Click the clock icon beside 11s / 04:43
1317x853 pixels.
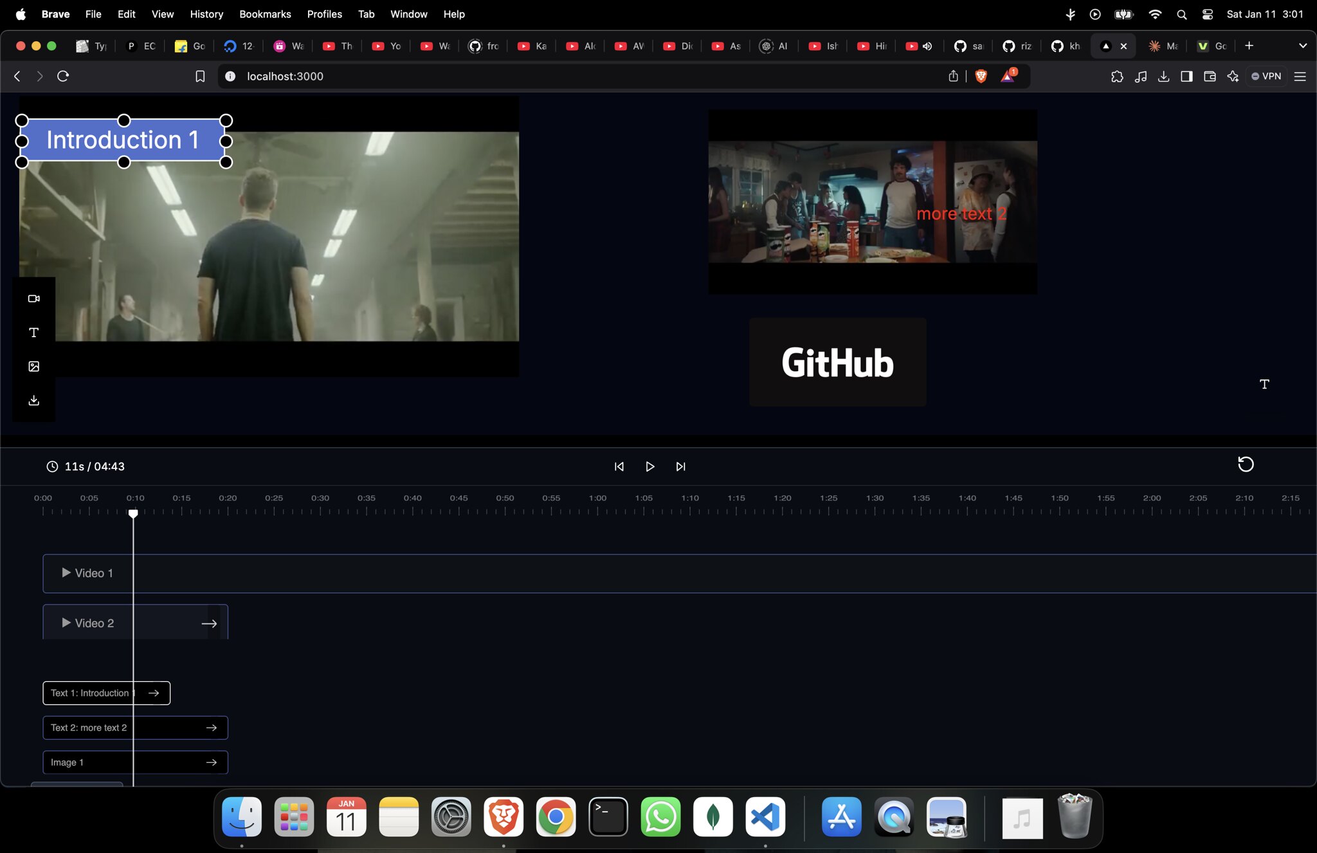coord(52,466)
